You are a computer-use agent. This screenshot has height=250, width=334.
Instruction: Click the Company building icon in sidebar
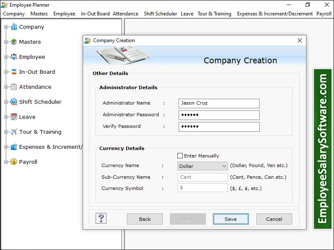tap(14, 27)
